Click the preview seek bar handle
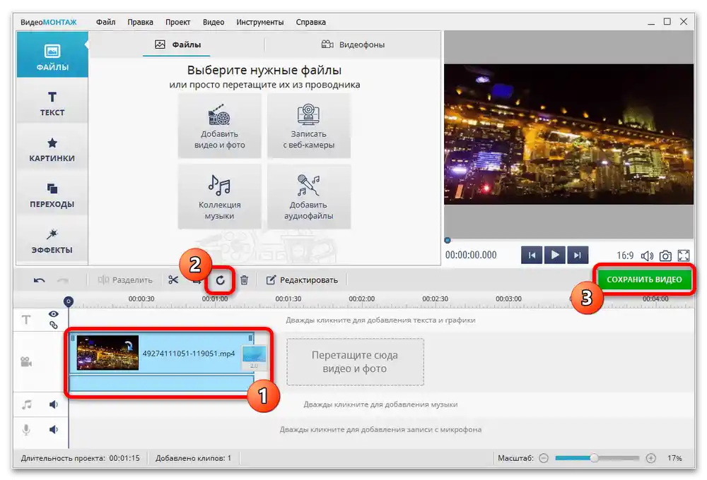The image size is (707, 480). pyautogui.click(x=448, y=241)
